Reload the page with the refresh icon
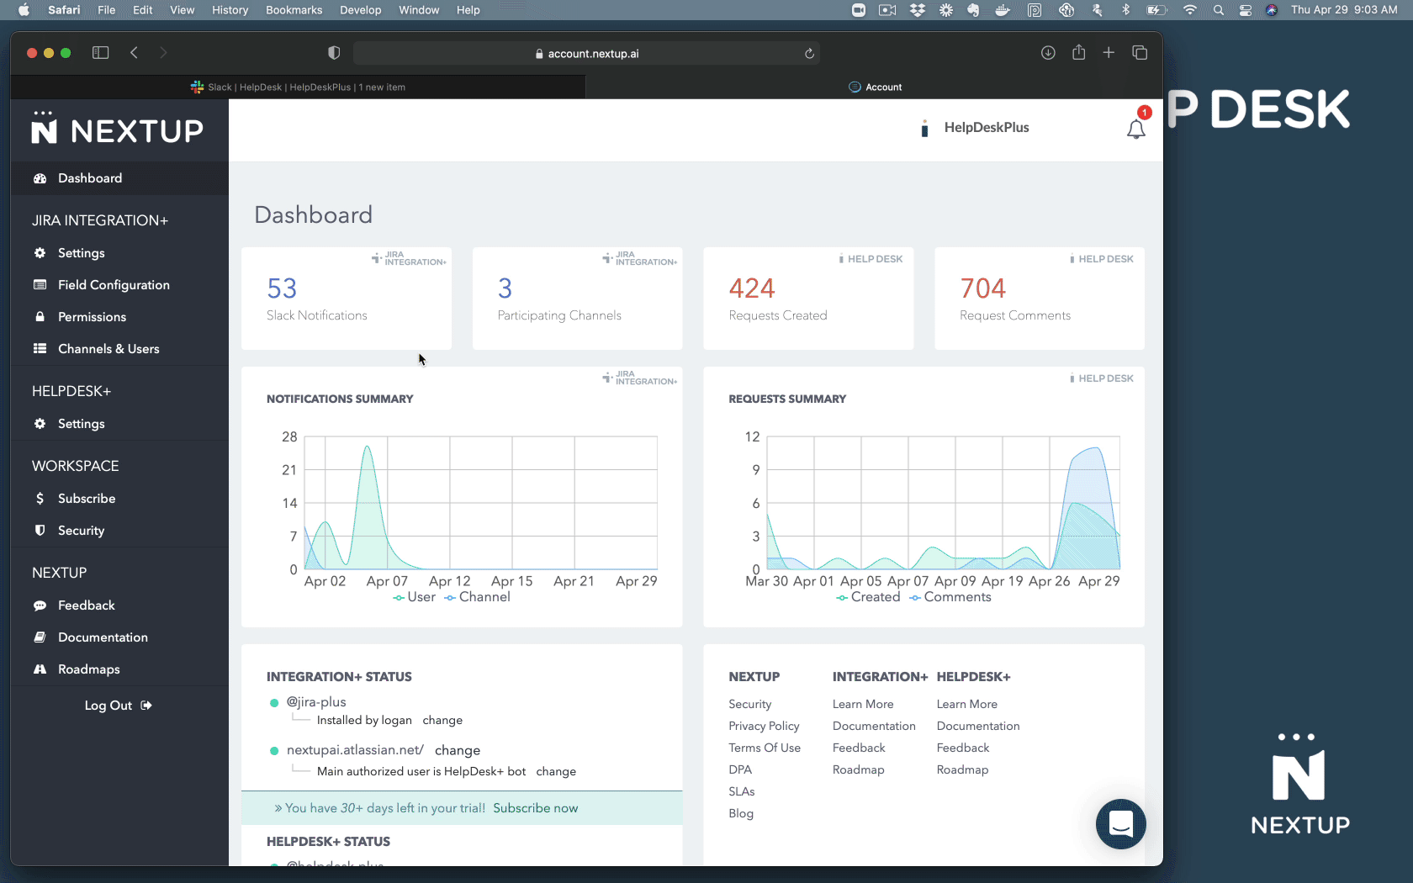This screenshot has height=883, width=1413. pos(809,54)
